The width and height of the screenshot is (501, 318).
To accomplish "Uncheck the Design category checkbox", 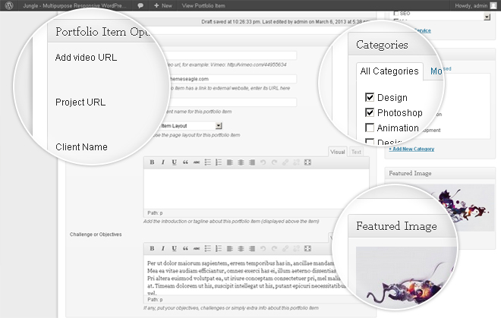I will pyautogui.click(x=370, y=97).
